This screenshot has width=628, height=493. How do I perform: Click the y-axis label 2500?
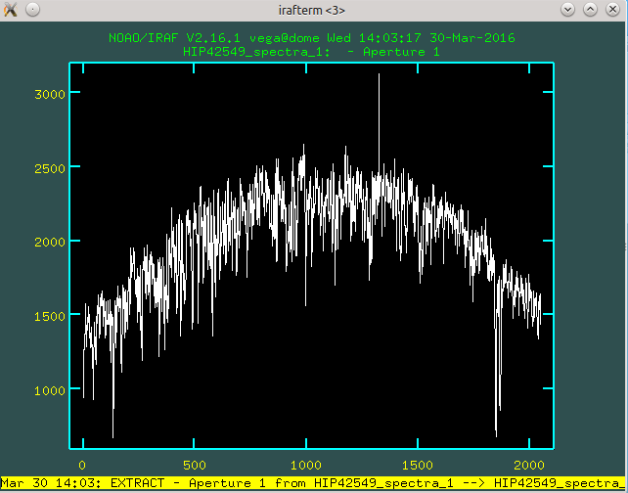(x=50, y=168)
